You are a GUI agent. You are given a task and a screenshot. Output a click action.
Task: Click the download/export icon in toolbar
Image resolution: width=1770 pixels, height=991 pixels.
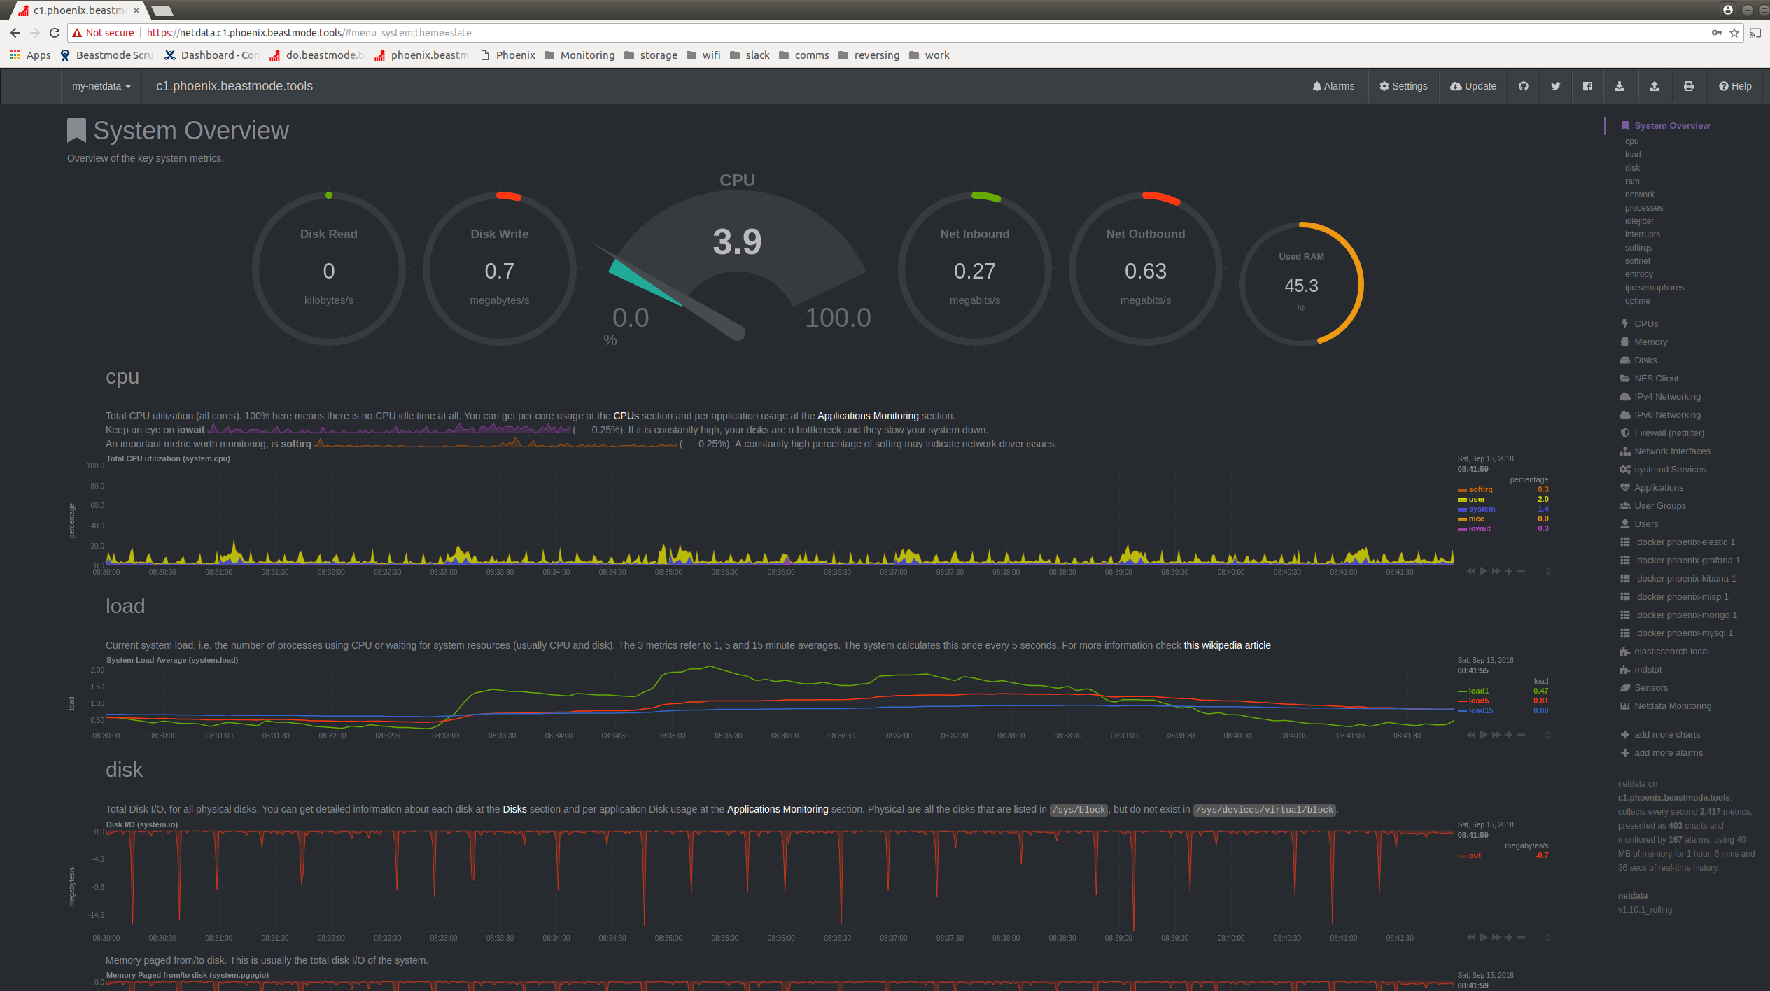pos(1622,85)
